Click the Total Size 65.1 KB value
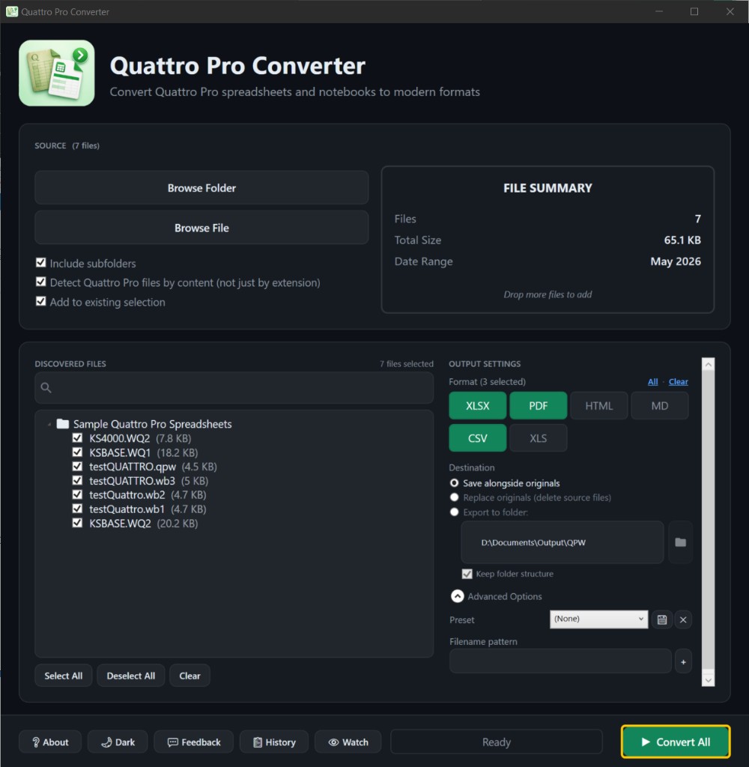Viewport: 749px width, 767px height. [682, 240]
